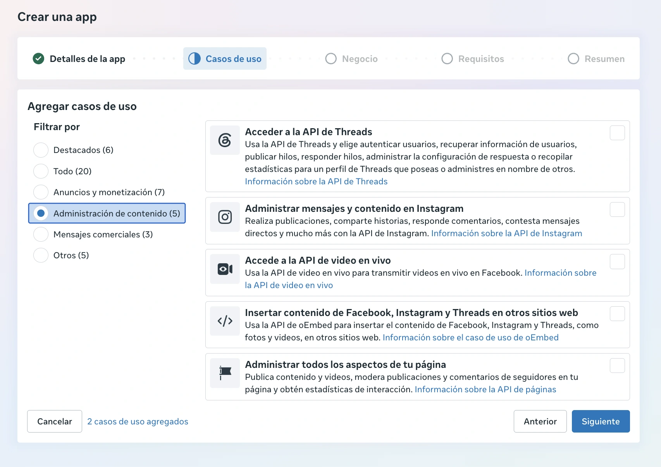Click the Instagram logo icon
The width and height of the screenshot is (661, 467).
225,217
